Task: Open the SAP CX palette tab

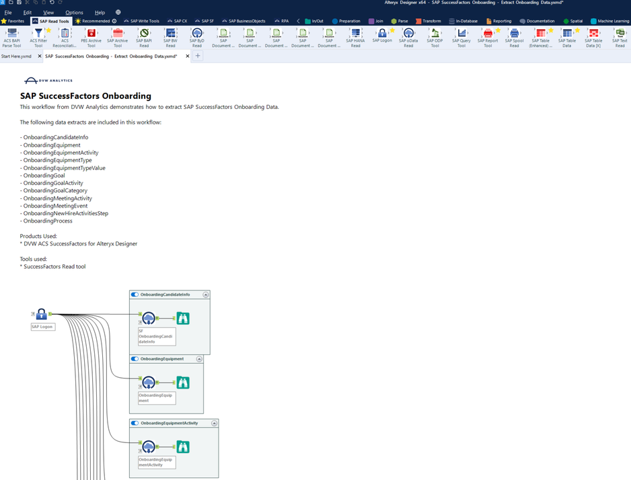Action: (177, 21)
